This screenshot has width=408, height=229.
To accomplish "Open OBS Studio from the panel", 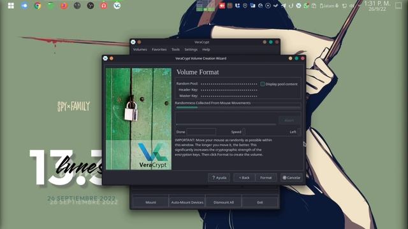I will (91, 6).
